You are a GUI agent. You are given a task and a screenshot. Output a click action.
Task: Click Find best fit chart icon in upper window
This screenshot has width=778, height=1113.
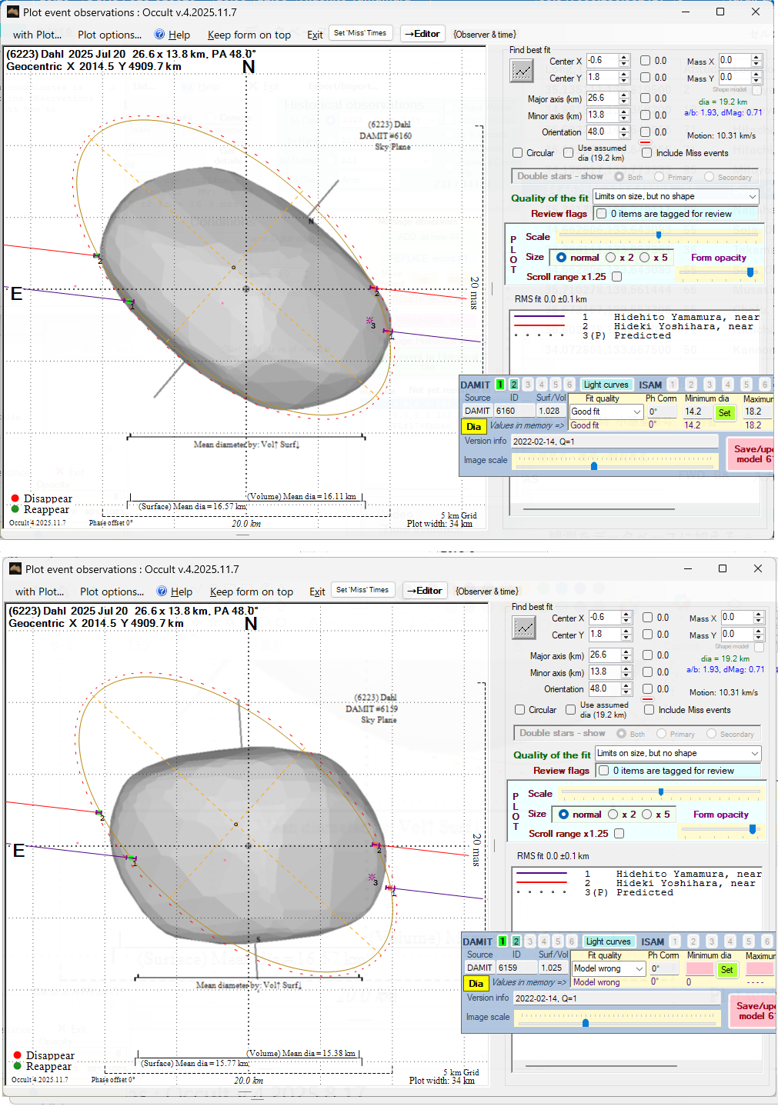pos(522,71)
